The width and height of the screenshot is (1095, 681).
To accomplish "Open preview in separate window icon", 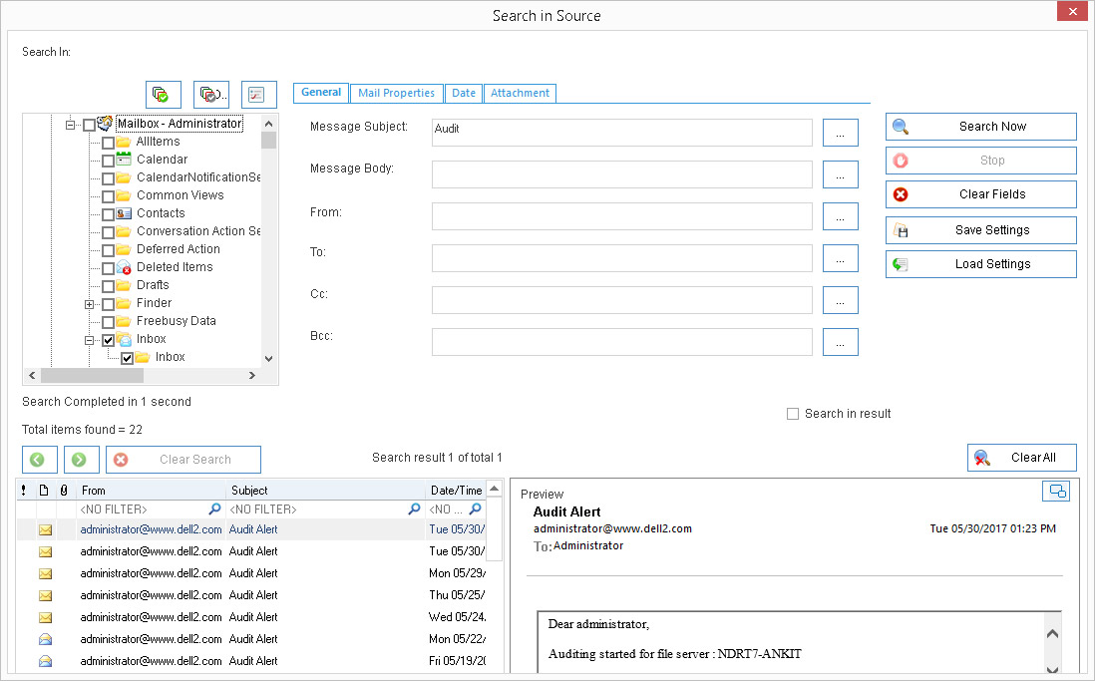I will [x=1056, y=491].
